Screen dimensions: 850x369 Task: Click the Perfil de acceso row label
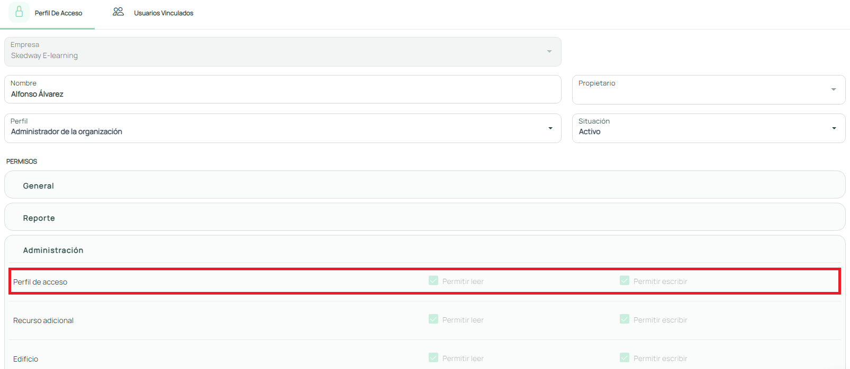40,282
